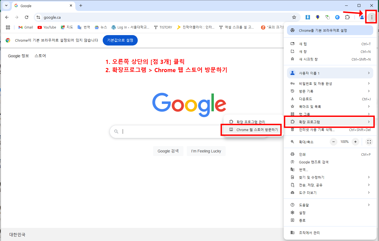Expand 도구 더보기 submenu

[x=330, y=193]
